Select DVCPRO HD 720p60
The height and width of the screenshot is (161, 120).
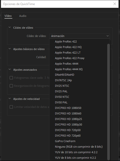click(78, 136)
